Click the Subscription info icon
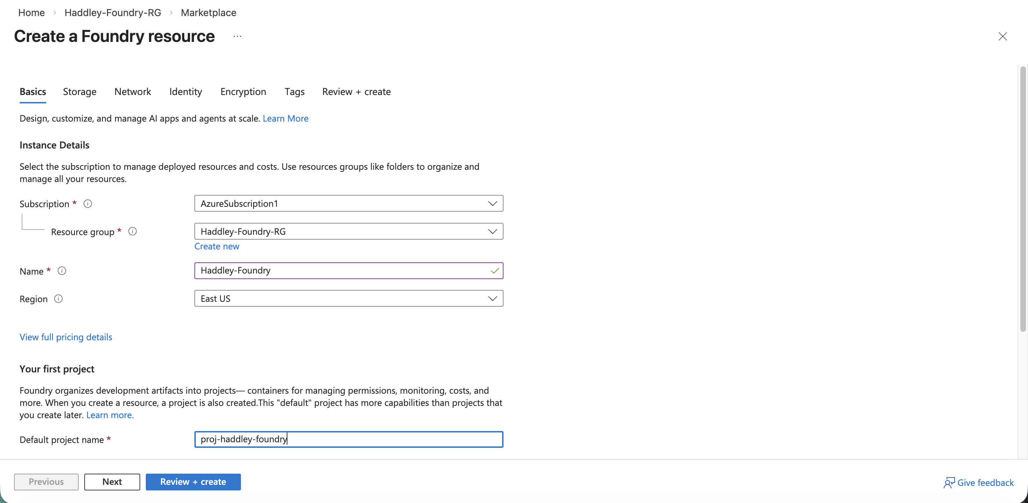Viewport: 1028px width, 503px height. 88,204
